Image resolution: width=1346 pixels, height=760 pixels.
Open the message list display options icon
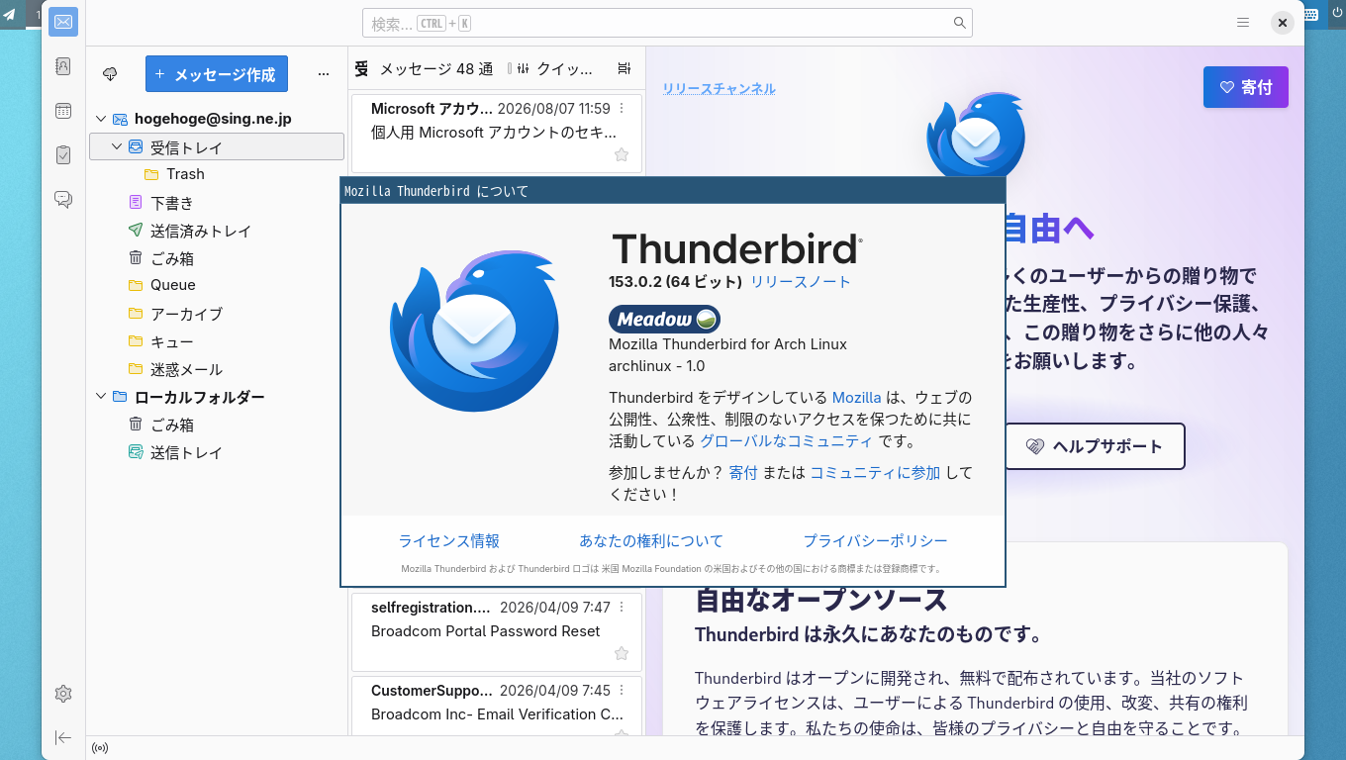pos(624,68)
